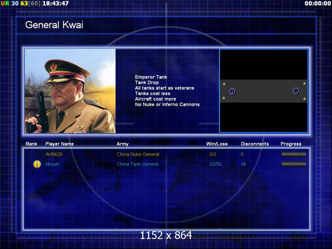Click the AH6428 player name
332x249 pixels.
(x=54, y=154)
